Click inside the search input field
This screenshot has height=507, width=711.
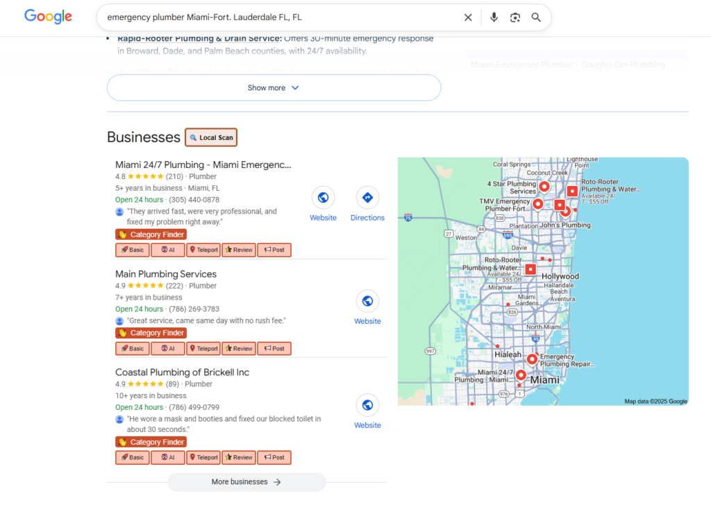coord(278,17)
